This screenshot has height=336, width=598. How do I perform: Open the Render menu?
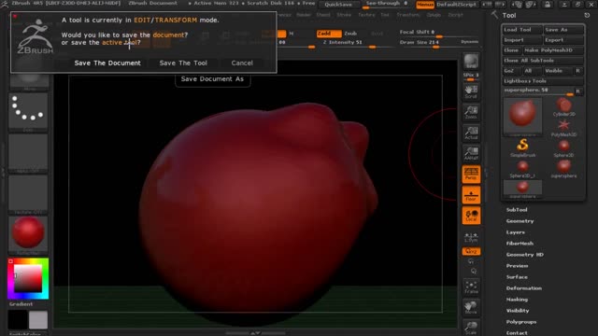[304, 15]
